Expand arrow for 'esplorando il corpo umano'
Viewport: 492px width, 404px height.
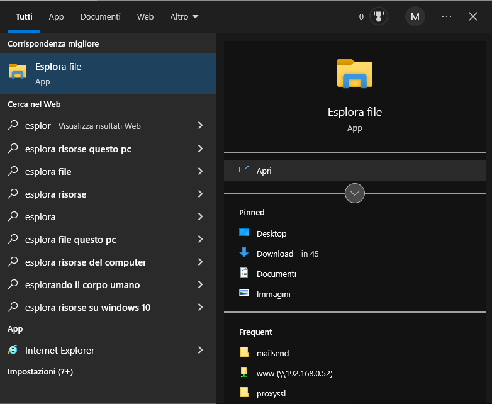point(201,284)
